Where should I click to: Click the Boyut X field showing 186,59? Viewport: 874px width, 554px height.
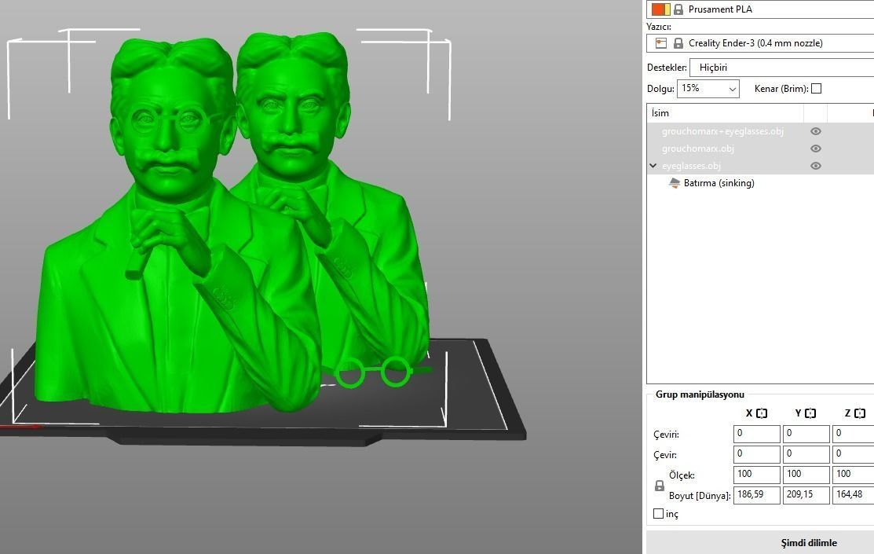pyautogui.click(x=756, y=495)
